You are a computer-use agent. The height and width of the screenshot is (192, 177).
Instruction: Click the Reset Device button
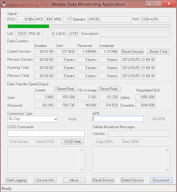click(x=103, y=180)
